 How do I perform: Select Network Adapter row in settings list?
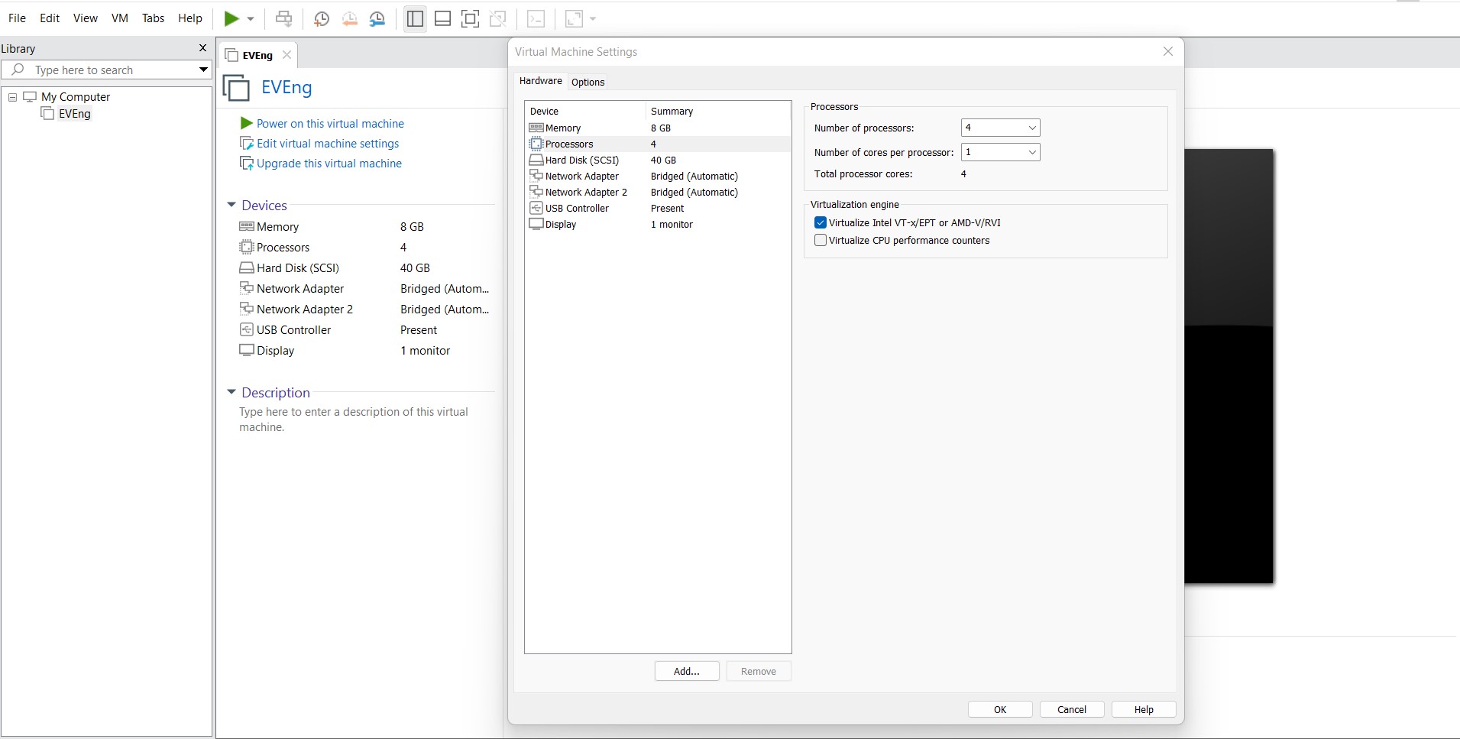[x=658, y=176]
